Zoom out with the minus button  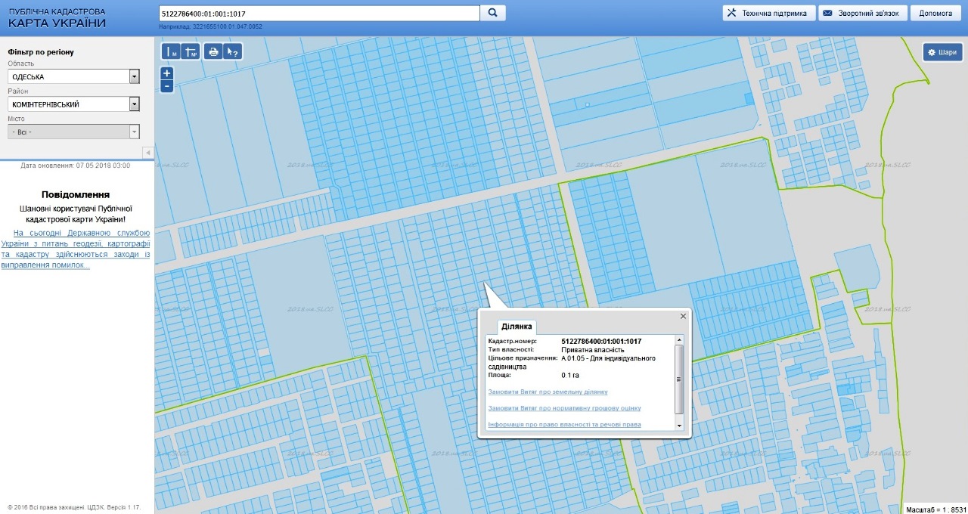(x=167, y=86)
